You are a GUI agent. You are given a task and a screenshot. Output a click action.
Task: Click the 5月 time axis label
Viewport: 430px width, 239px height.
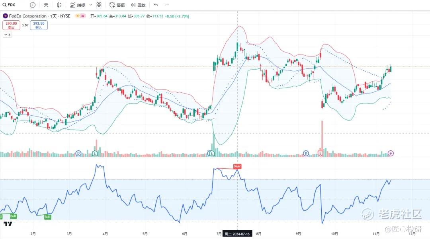(145, 234)
